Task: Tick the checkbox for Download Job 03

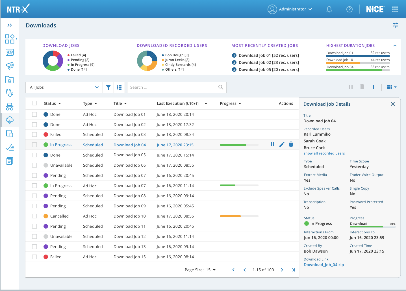Action: click(34, 134)
